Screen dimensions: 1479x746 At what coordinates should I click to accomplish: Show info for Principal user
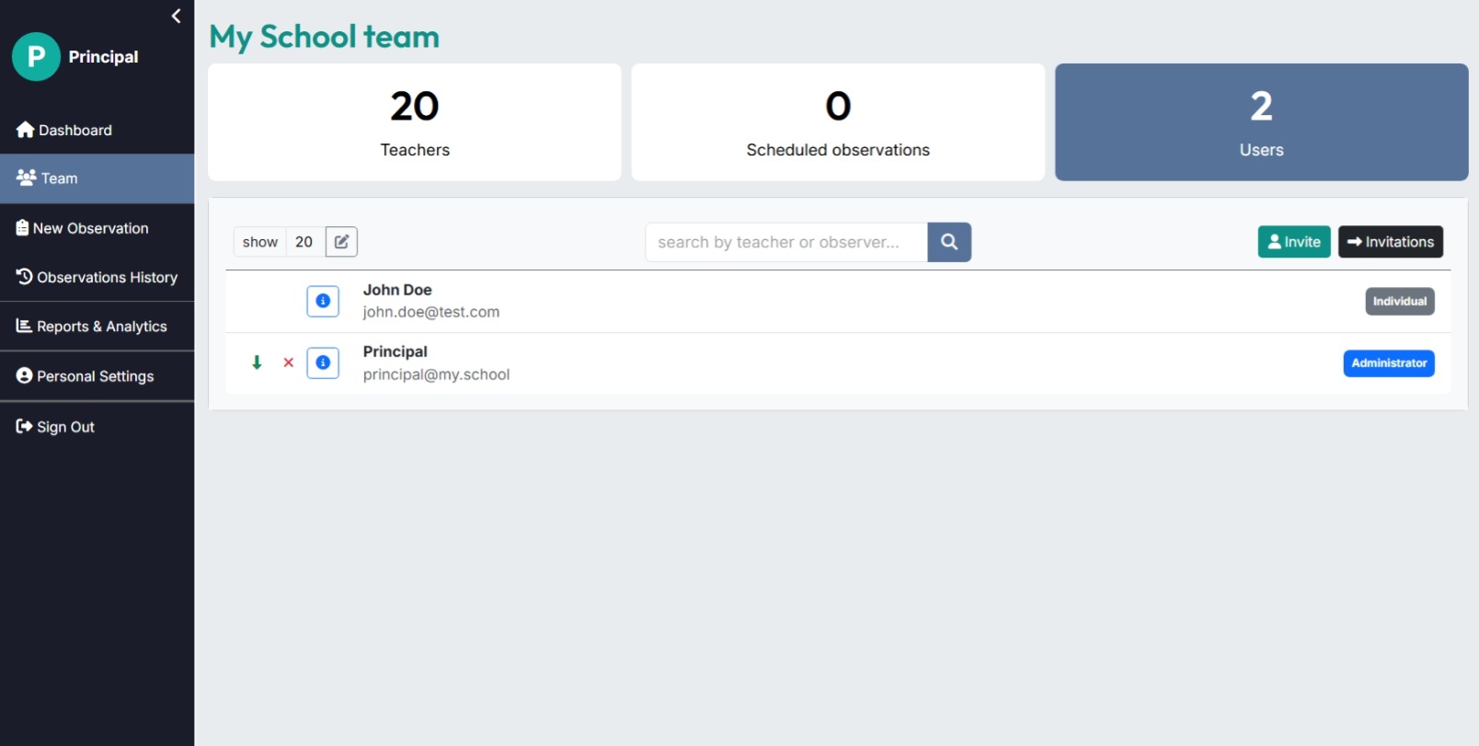323,362
